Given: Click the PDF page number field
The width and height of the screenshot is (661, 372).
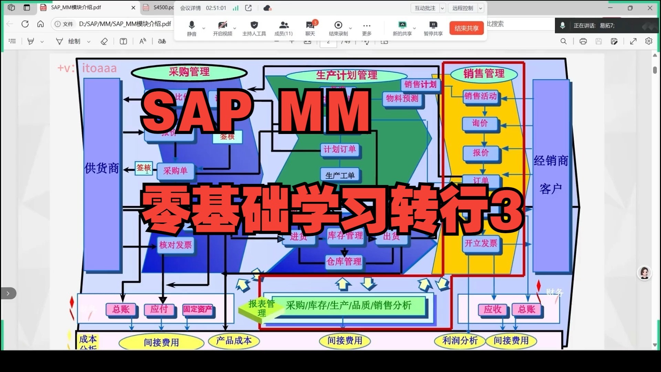Looking at the screenshot, I should [328, 43].
